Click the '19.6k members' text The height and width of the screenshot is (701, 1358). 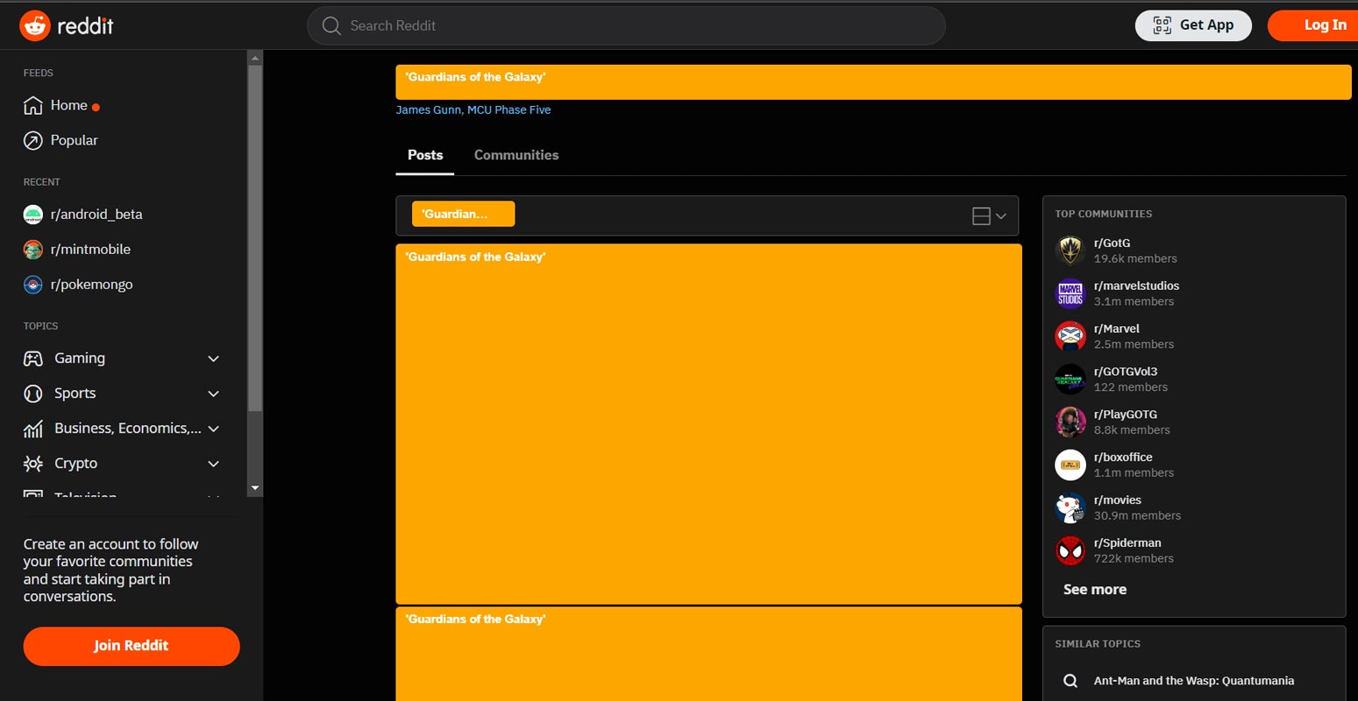click(x=1135, y=258)
